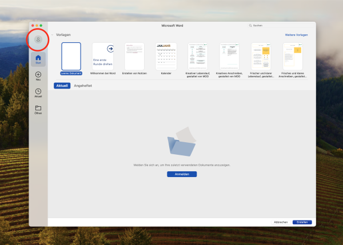Collapse the Vorlagen section chevron
The height and width of the screenshot is (245, 343).
pyautogui.click(x=53, y=35)
